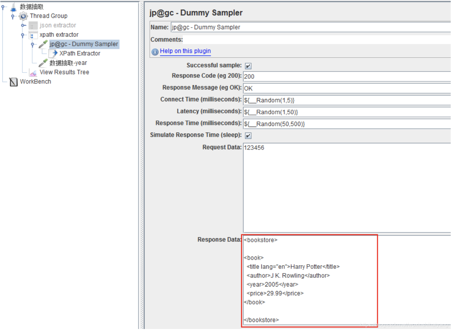Screen dimensions: 451x331
Task: Select WorkBench in the tree
Action: (36, 81)
